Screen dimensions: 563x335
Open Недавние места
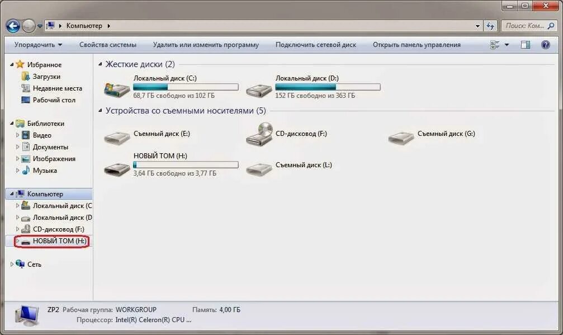(58, 88)
